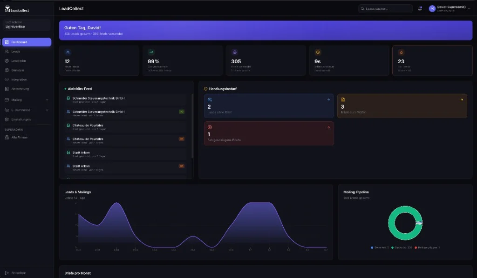Click the orange score badge on Stadt Arbon entry
This screenshot has width=477, height=278.
(x=182, y=166)
